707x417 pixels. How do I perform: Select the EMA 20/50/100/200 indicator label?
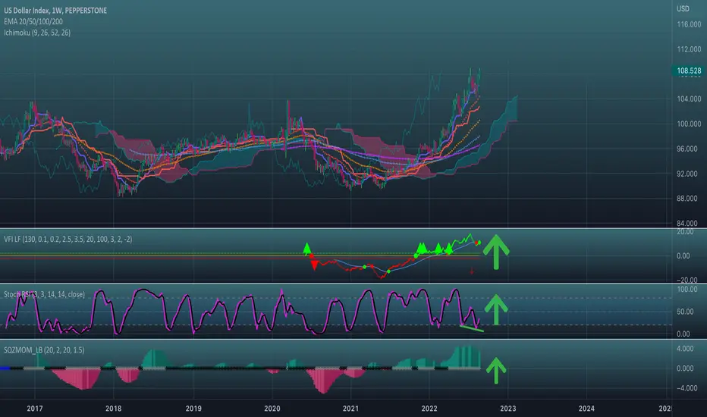click(x=33, y=22)
